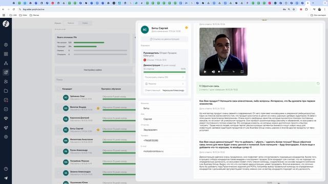
Task: Open candidate Кирносов Дмитрий
Action: [x=79, y=118]
